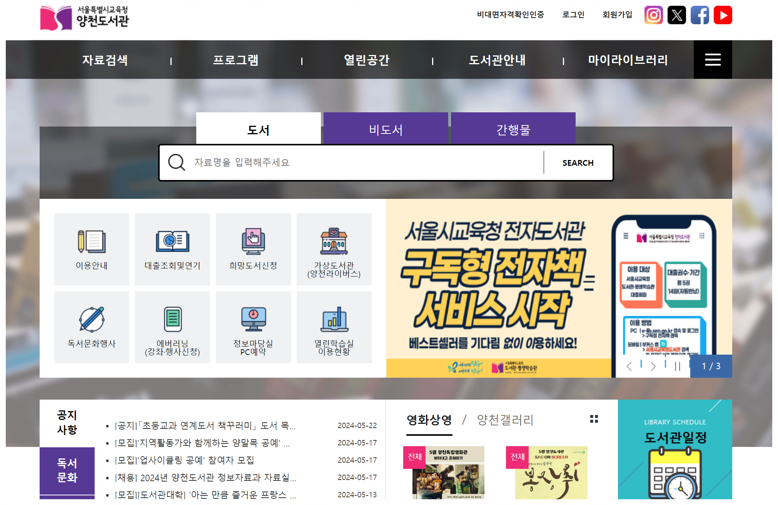The width and height of the screenshot is (778, 505).
Task: Click the 로그인 link
Action: [573, 15]
